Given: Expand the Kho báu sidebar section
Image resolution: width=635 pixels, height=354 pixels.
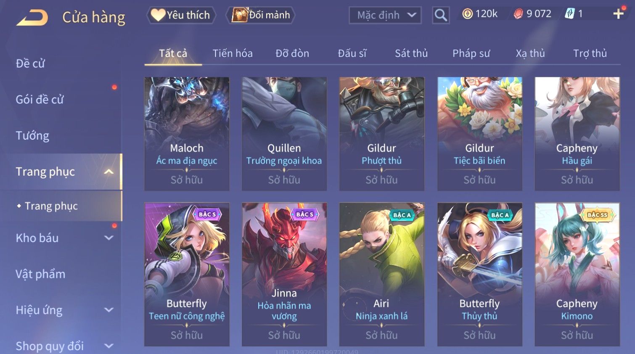Looking at the screenshot, I should click(x=109, y=238).
